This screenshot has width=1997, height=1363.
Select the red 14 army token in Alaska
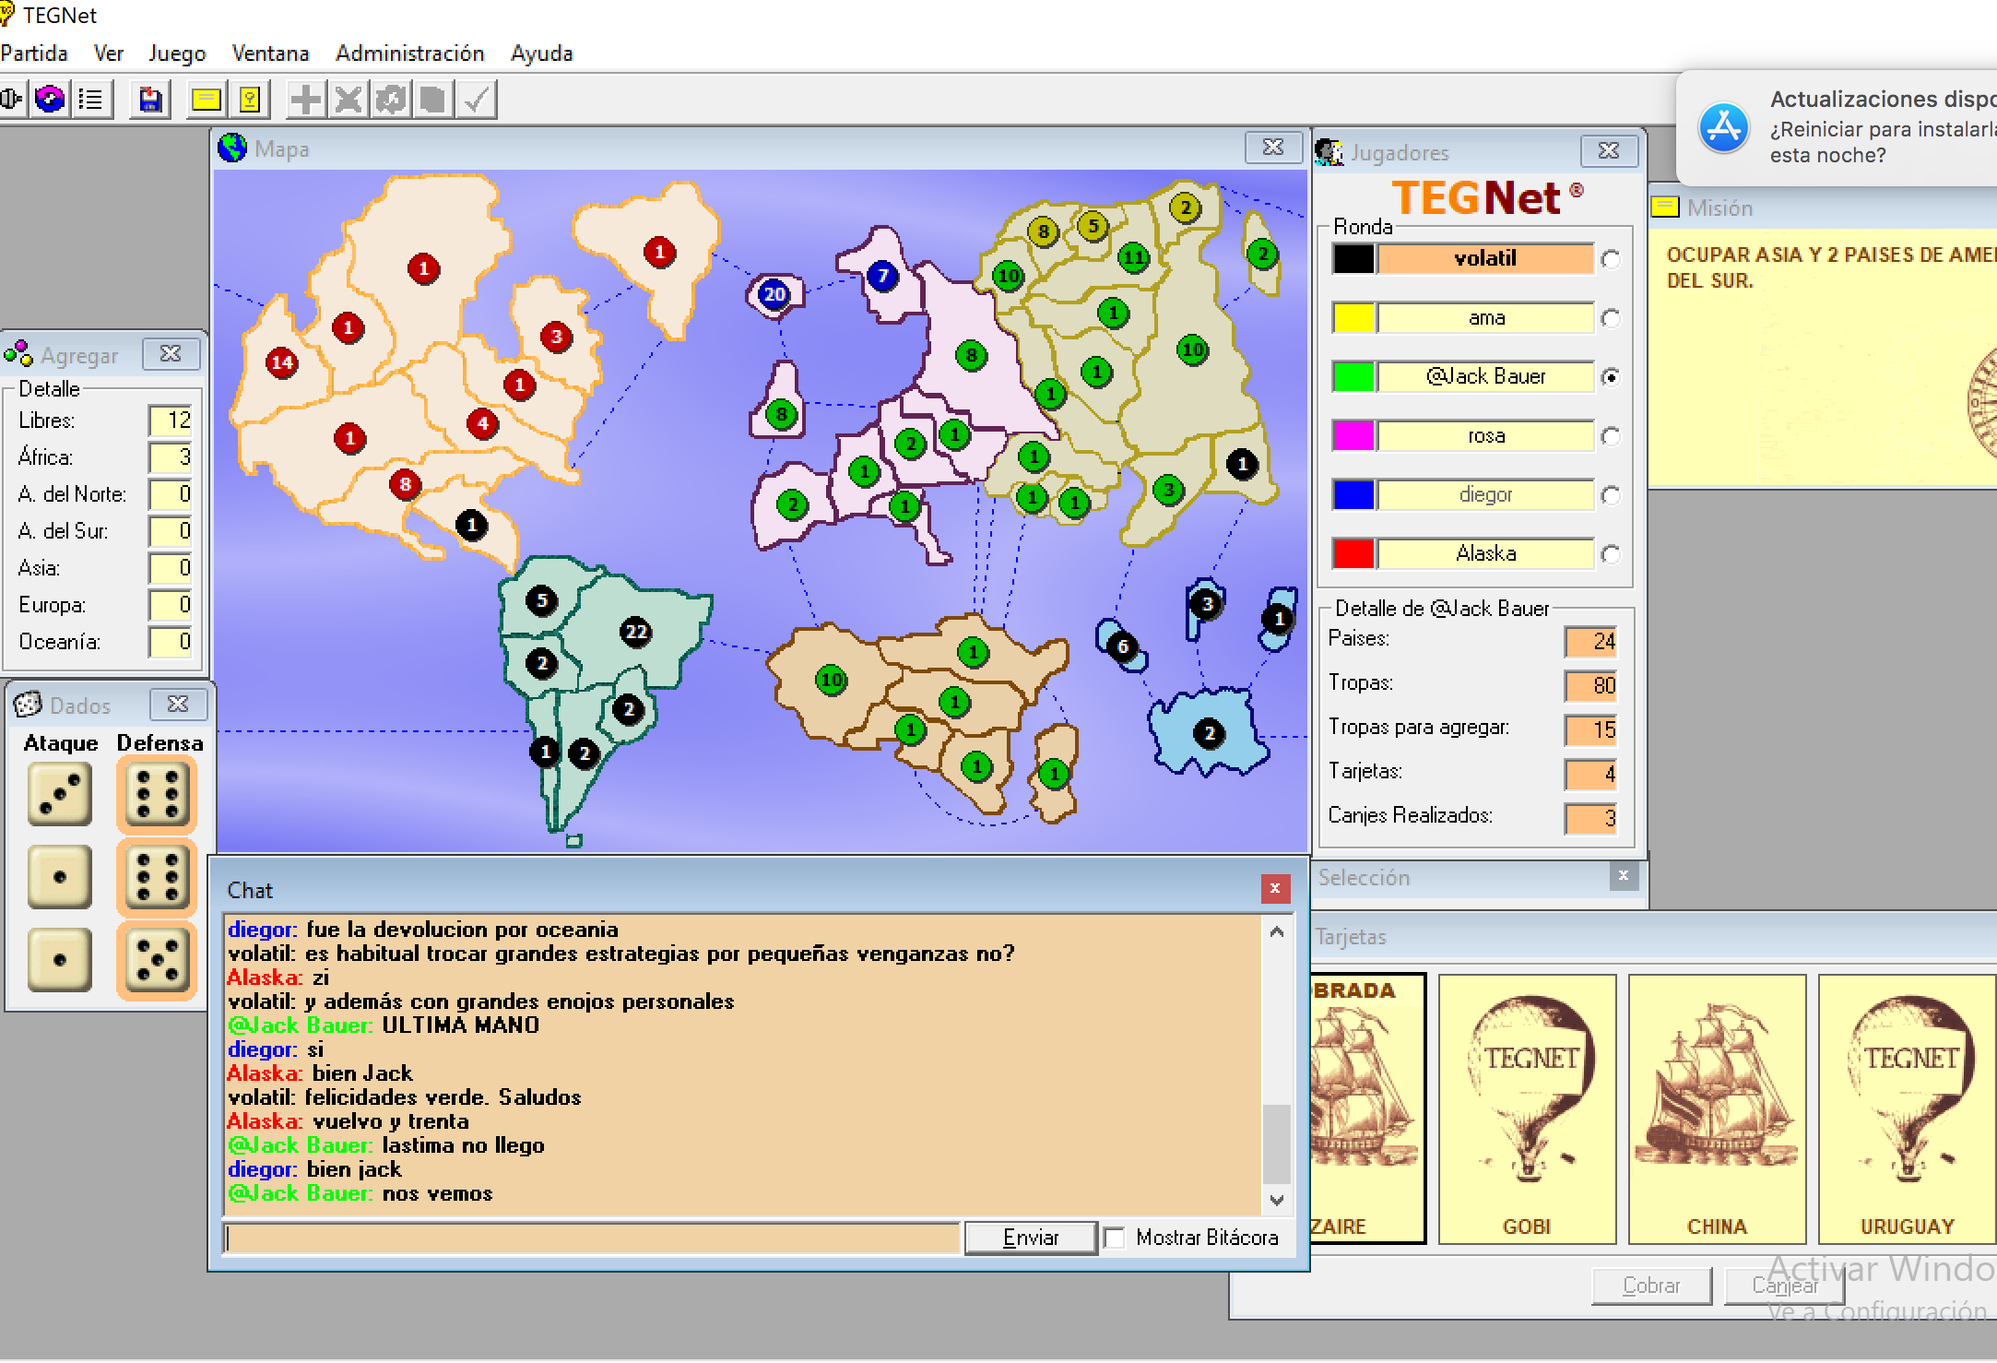282,362
